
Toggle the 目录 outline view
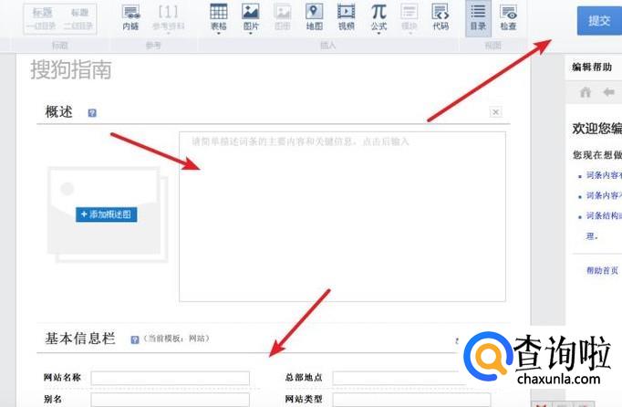[478, 18]
